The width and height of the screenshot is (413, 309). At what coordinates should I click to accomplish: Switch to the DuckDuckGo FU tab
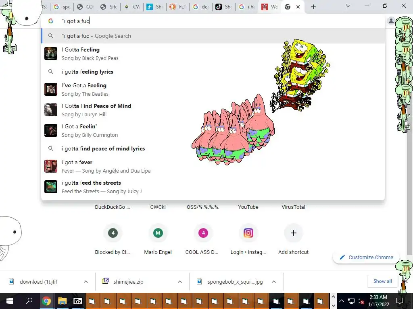177,7
